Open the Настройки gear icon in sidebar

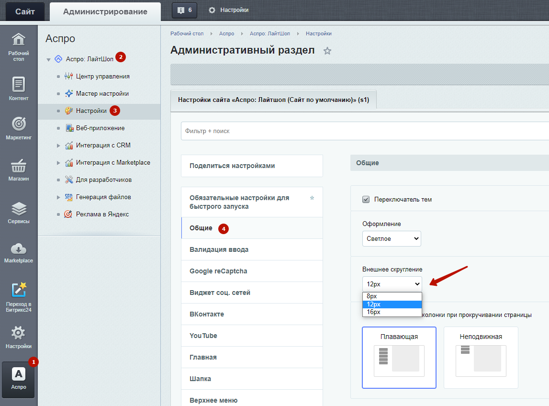[19, 333]
